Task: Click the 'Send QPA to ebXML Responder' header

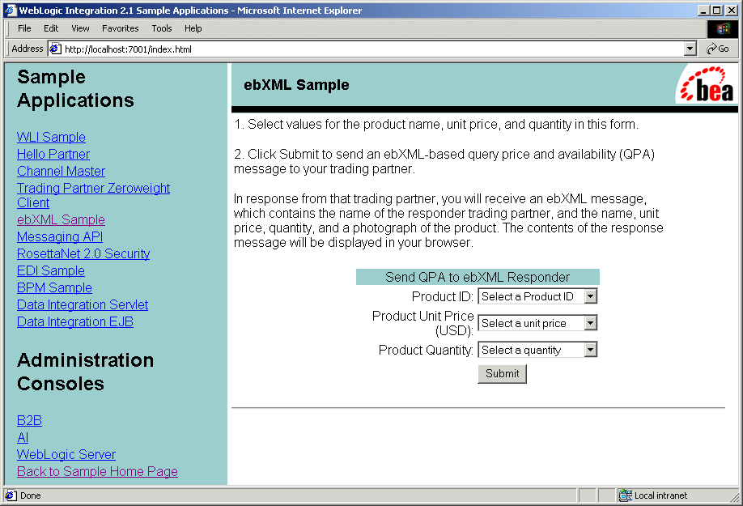Action: click(478, 277)
